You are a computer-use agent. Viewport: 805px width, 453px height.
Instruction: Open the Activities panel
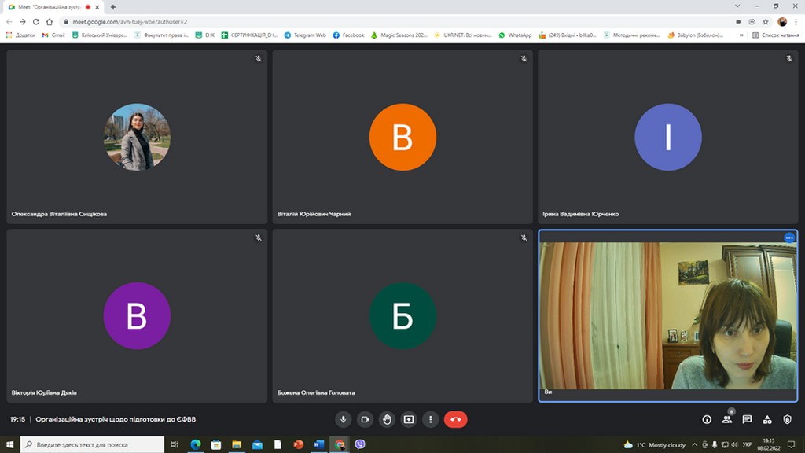(767, 419)
